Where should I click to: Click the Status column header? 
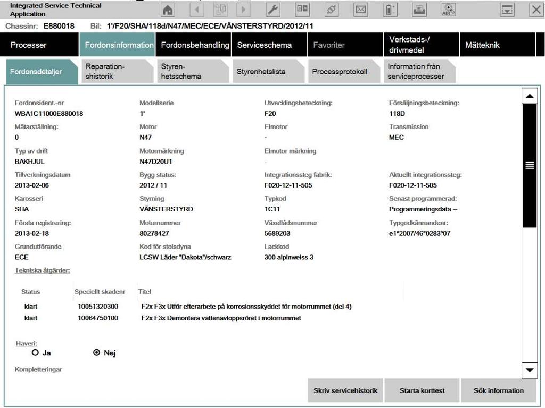click(30, 292)
